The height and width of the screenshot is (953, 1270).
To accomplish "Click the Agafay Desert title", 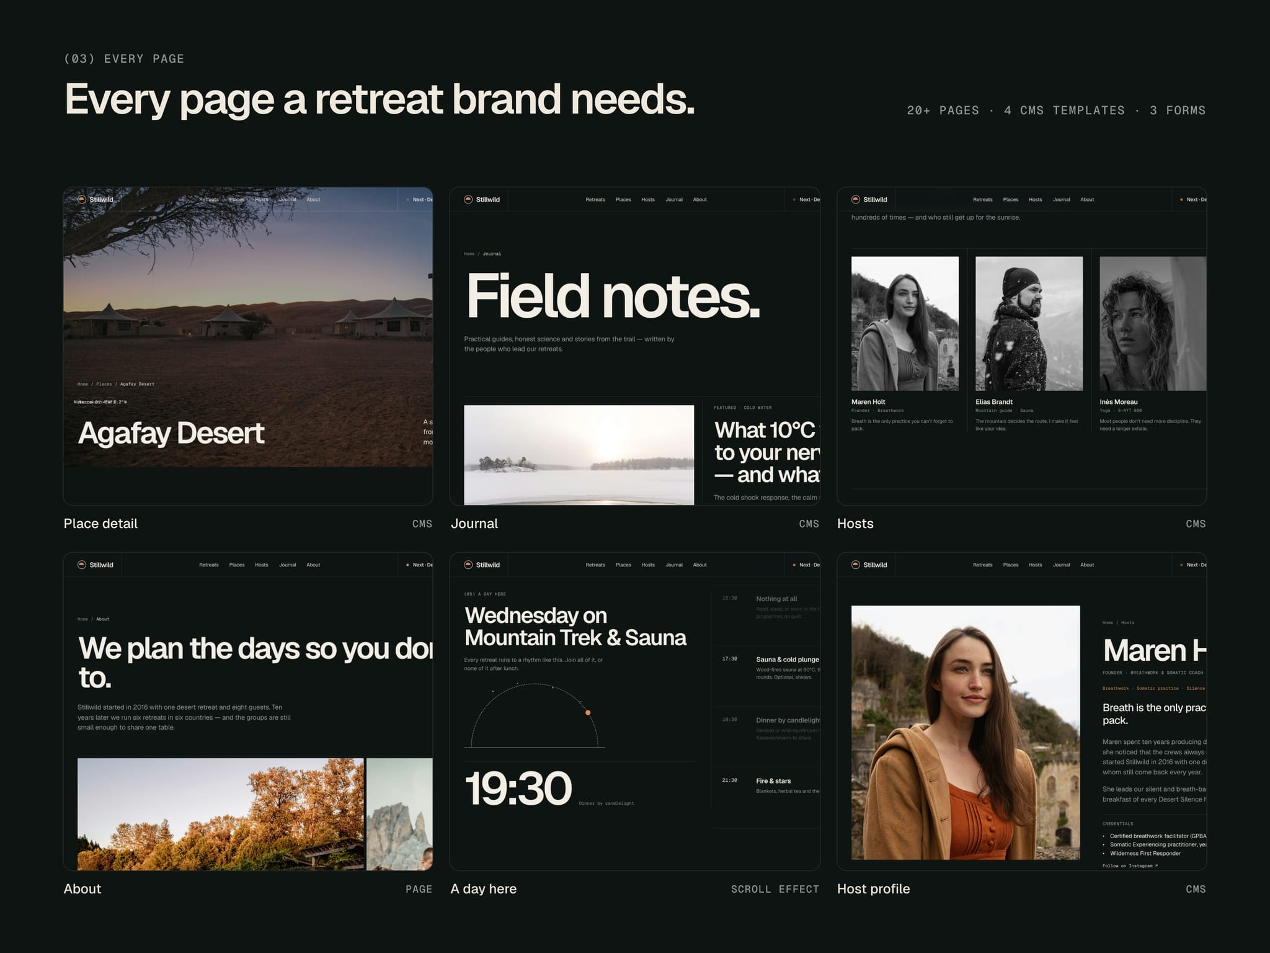I will coord(171,433).
